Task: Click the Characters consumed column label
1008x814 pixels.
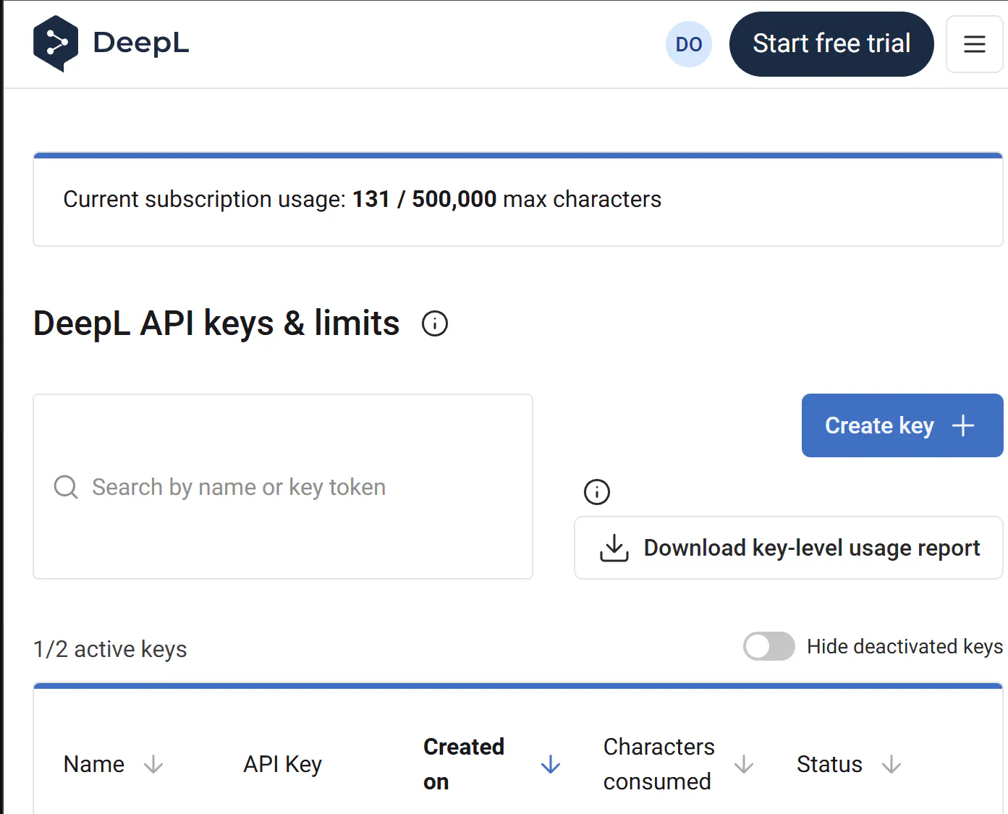Action: [659, 764]
